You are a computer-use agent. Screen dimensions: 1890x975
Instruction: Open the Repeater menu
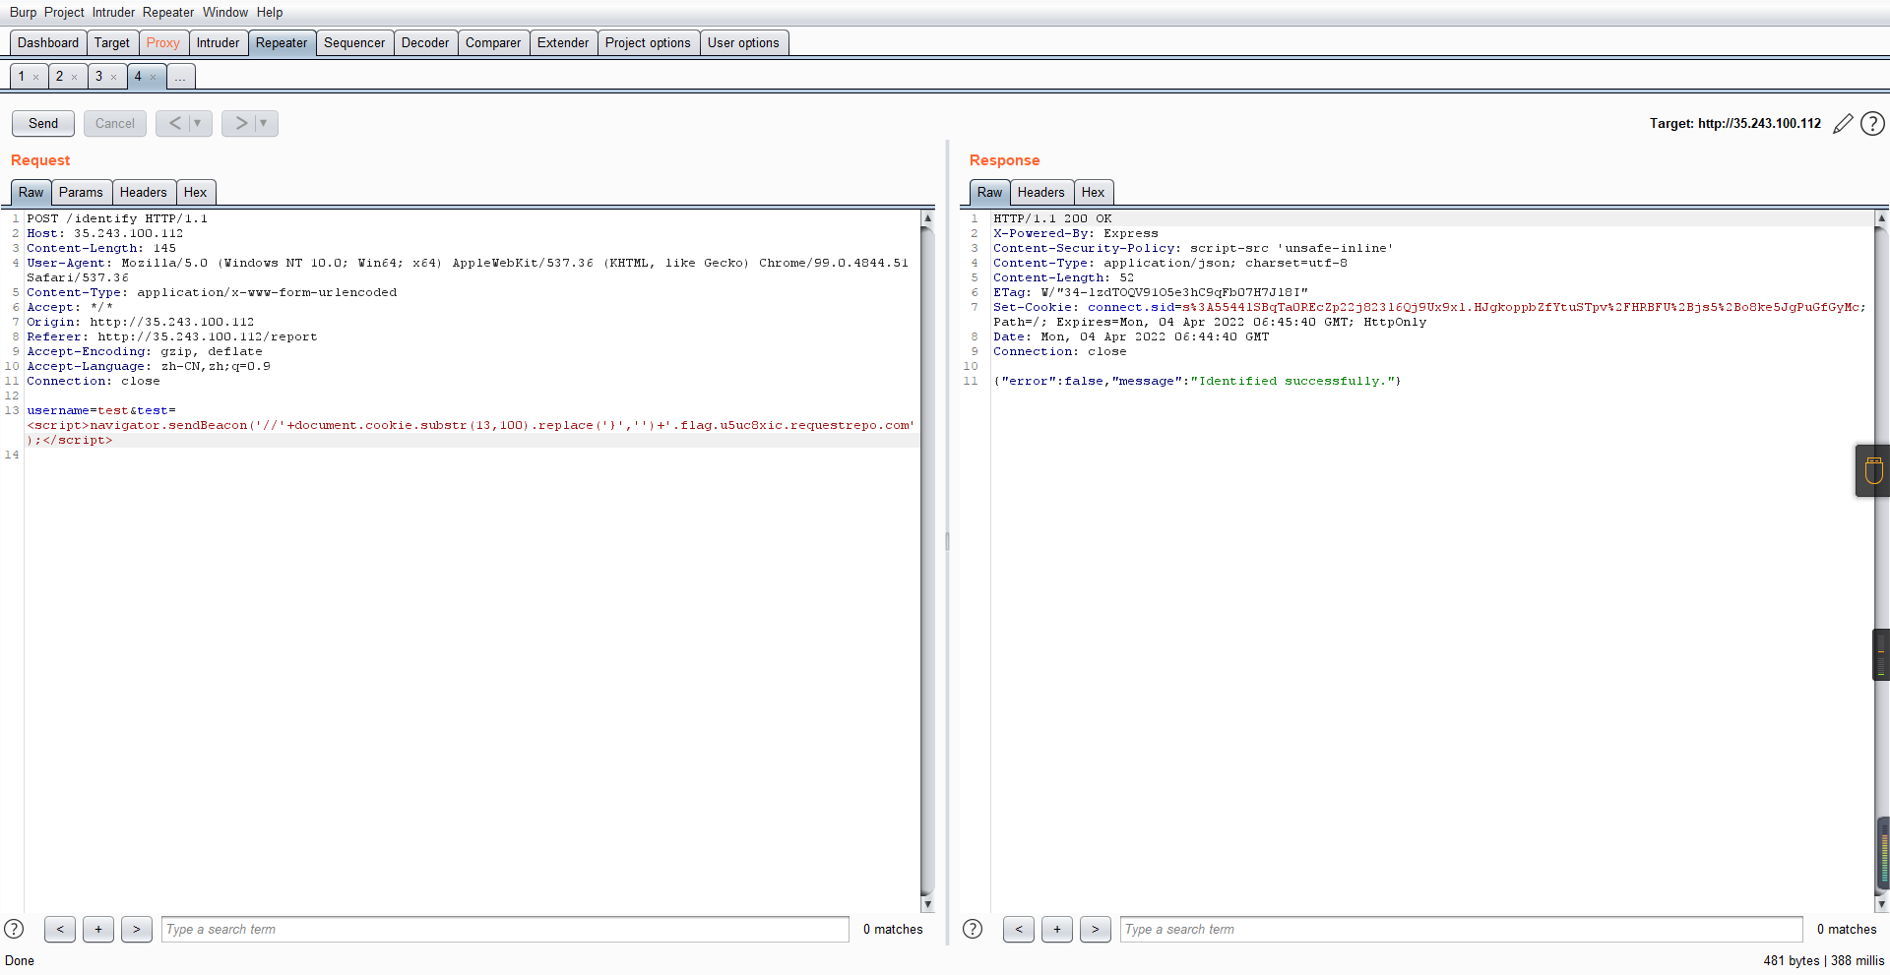click(168, 12)
